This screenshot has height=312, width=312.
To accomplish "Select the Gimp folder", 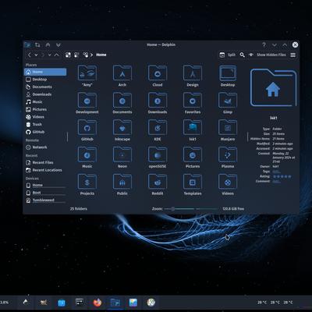I will coord(228,103).
